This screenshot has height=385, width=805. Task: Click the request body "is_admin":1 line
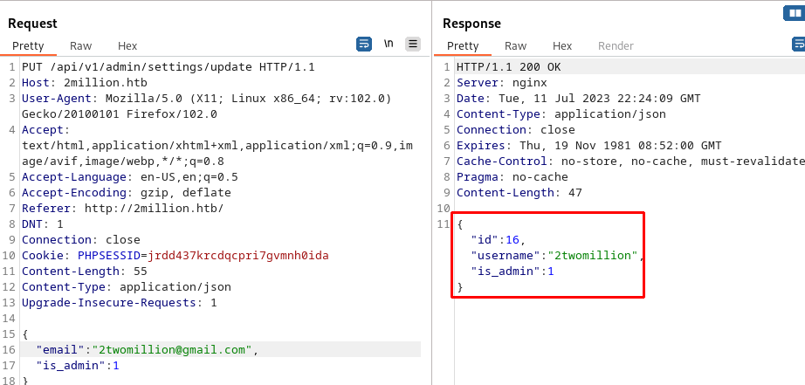click(78, 366)
